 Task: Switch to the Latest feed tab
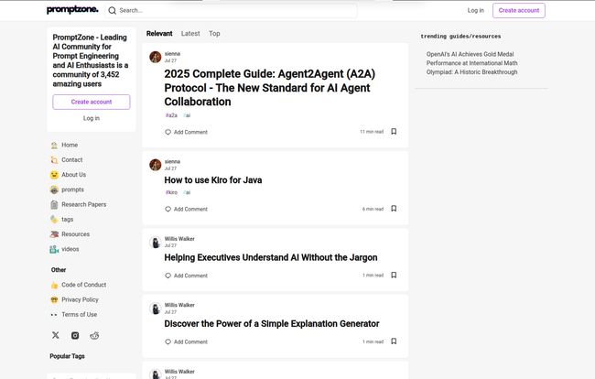click(x=190, y=34)
